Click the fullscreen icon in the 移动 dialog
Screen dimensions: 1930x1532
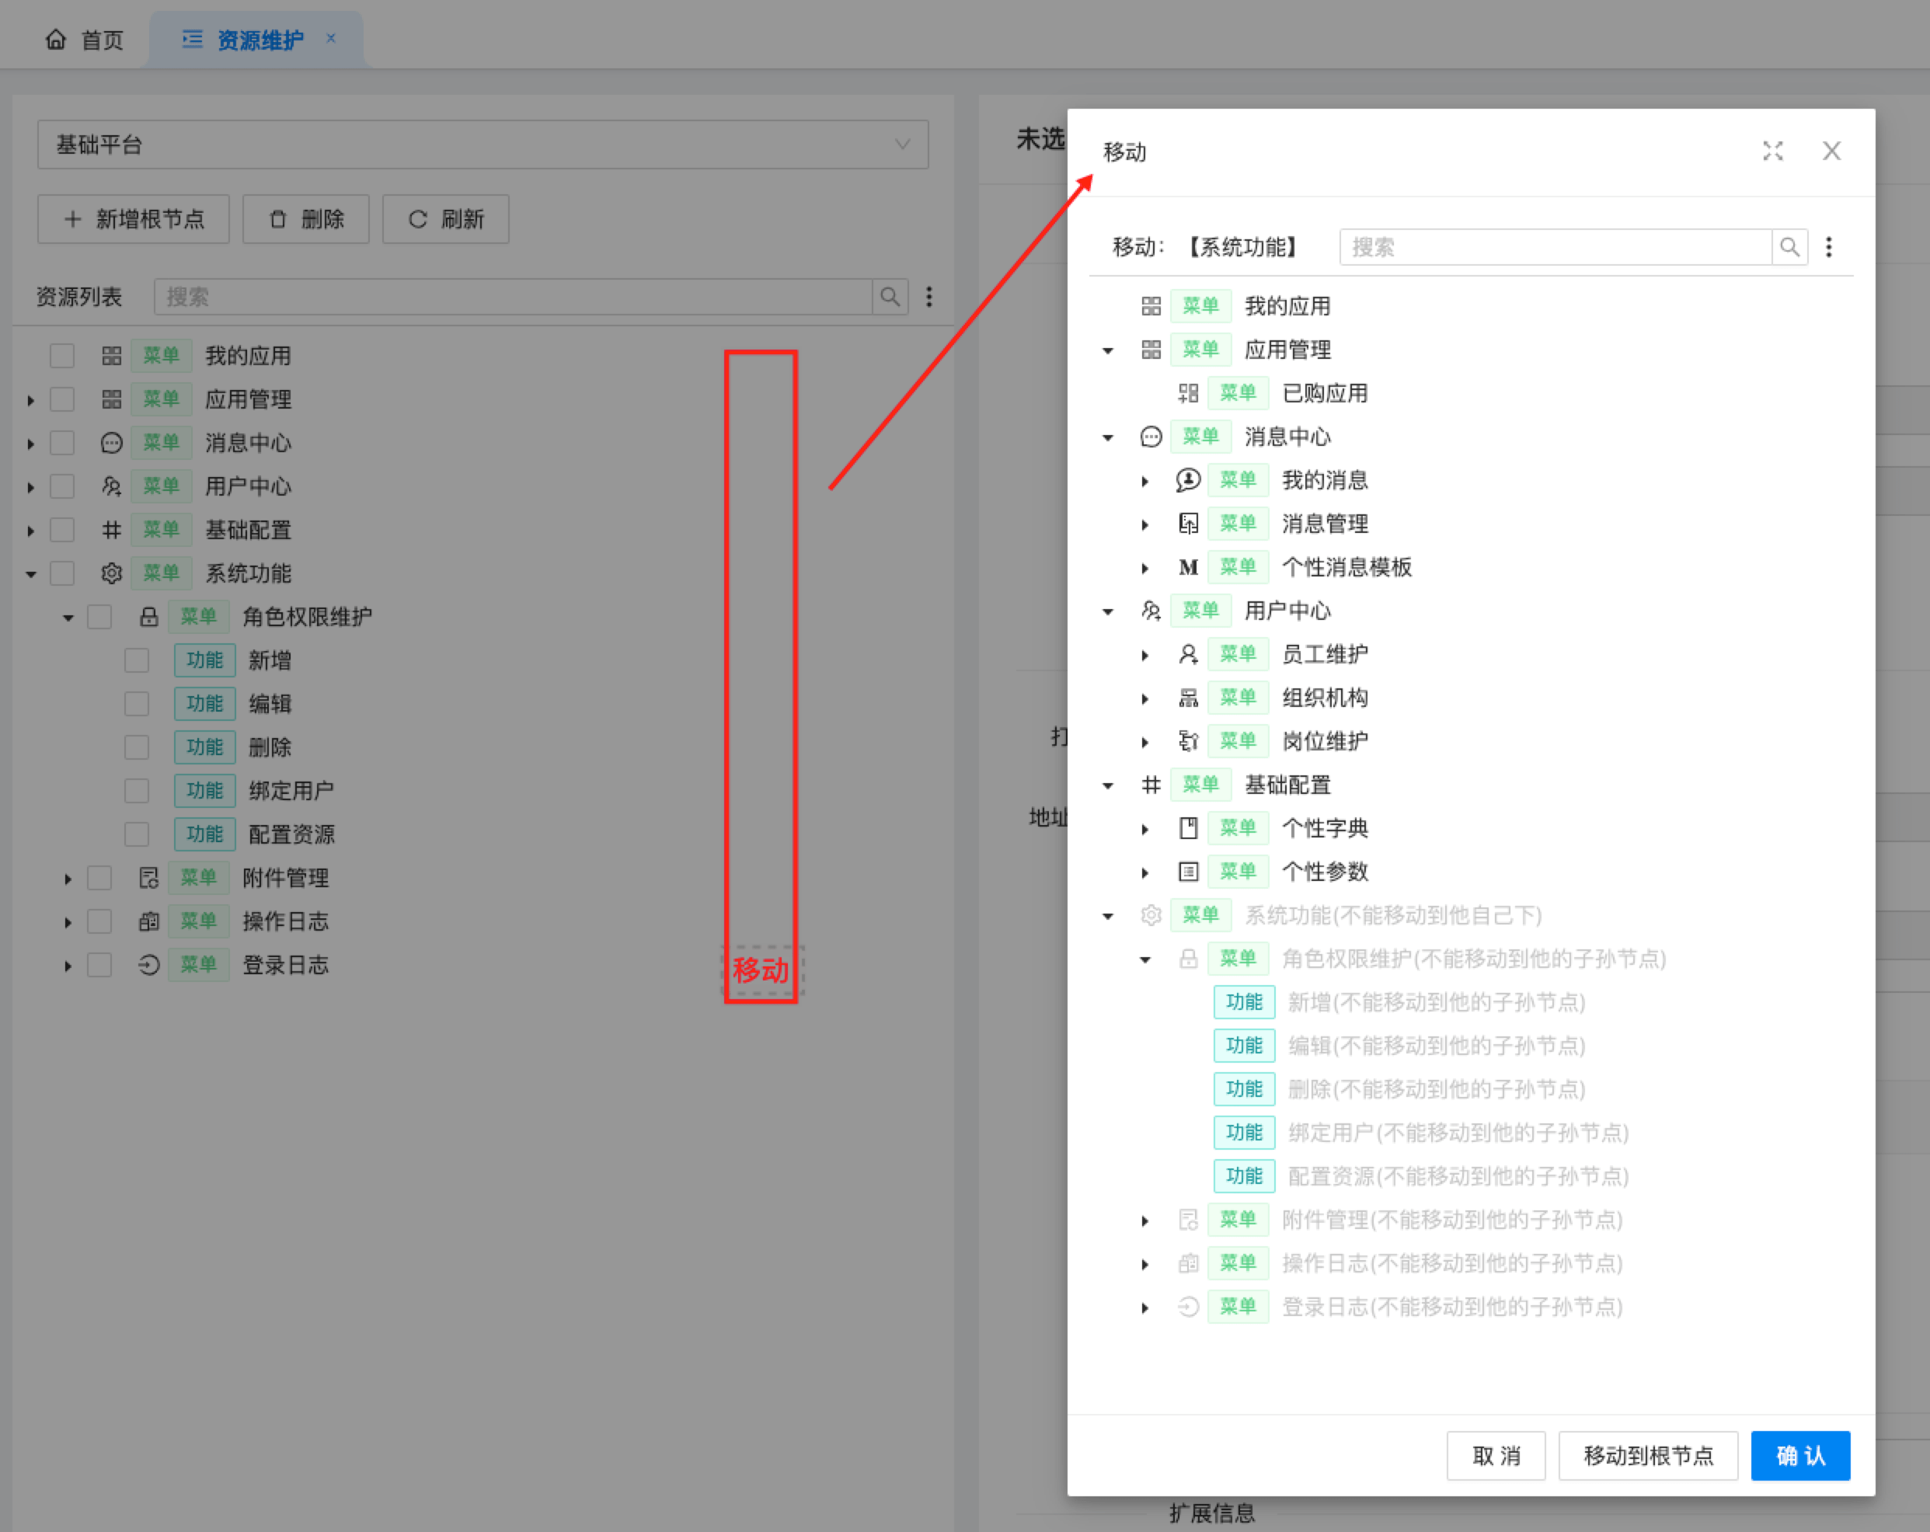pos(1772,151)
